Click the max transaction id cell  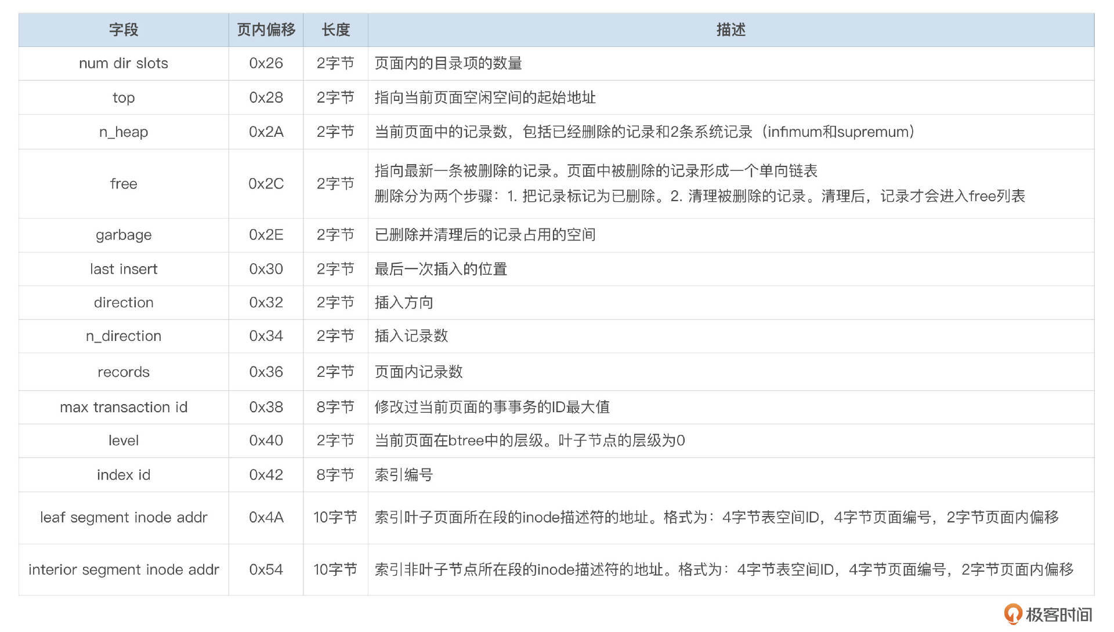click(x=124, y=408)
